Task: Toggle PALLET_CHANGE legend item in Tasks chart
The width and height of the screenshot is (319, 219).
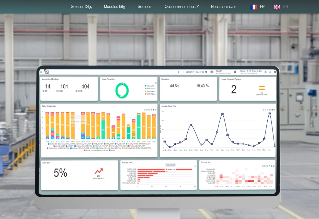Action: (x=132, y=144)
